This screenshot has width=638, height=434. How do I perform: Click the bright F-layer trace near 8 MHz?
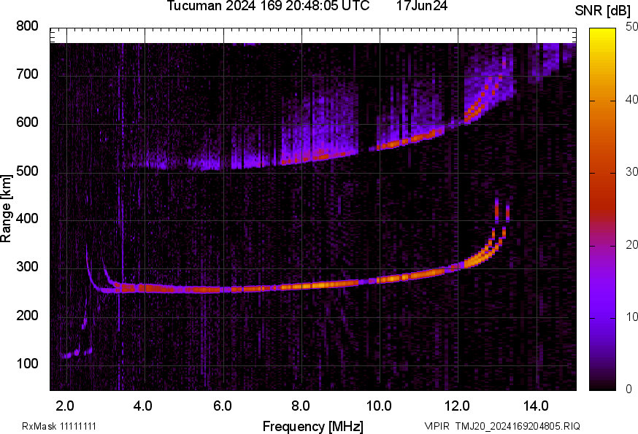pos(302,286)
